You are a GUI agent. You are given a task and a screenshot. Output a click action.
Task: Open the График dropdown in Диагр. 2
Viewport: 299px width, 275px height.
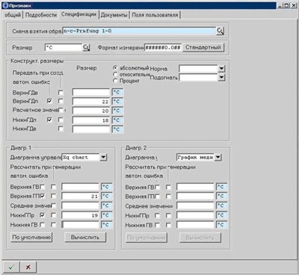click(218, 157)
